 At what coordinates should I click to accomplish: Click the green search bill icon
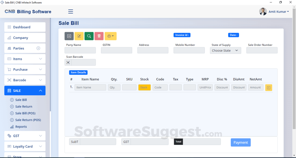pyautogui.click(x=89, y=36)
